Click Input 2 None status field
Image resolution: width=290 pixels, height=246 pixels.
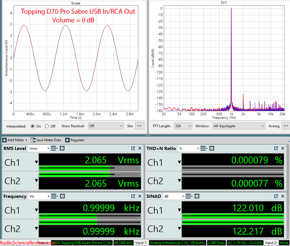(284, 243)
